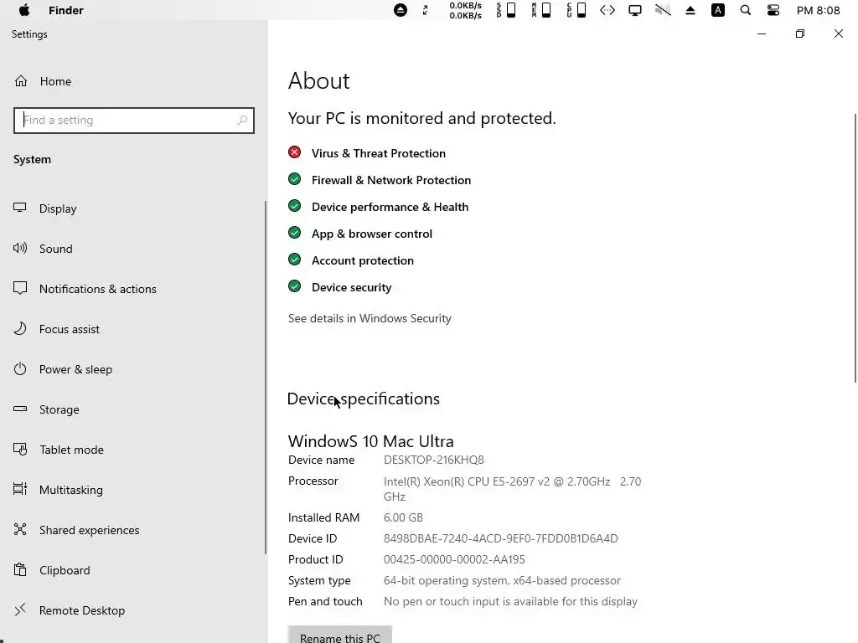Click the Multitasking icon
858x643 pixels.
[20, 489]
